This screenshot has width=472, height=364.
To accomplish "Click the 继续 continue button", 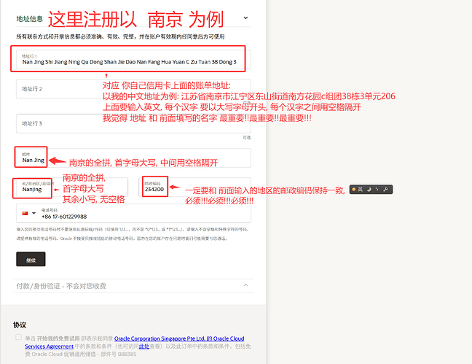I will pos(31,259).
